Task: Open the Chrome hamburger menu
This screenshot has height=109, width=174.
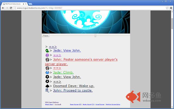Action: click(171, 8)
